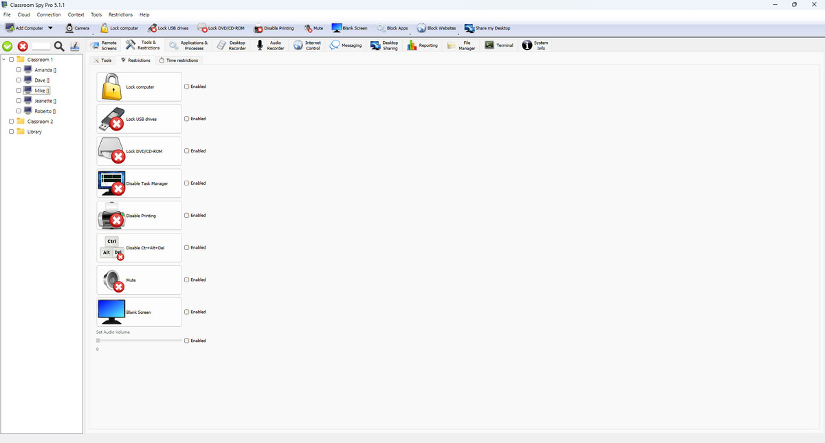Enable the Blank Screen restriction checkbox

pyautogui.click(x=186, y=312)
